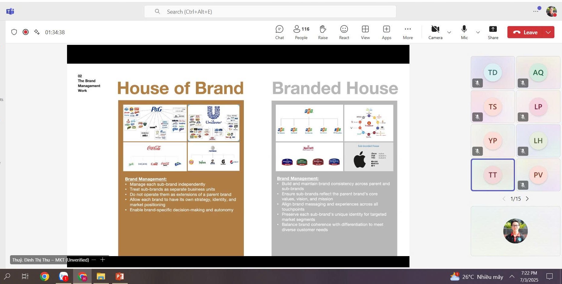The height and width of the screenshot is (284, 562).
Task: Expand Mic device options arrow
Action: (x=478, y=32)
